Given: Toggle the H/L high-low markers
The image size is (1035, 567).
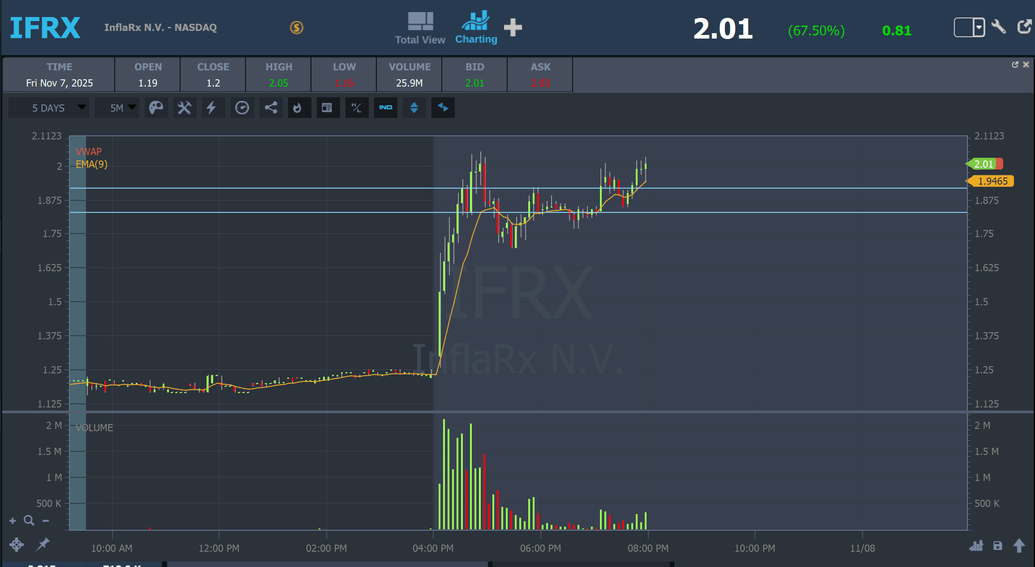Looking at the screenshot, I should (x=357, y=108).
